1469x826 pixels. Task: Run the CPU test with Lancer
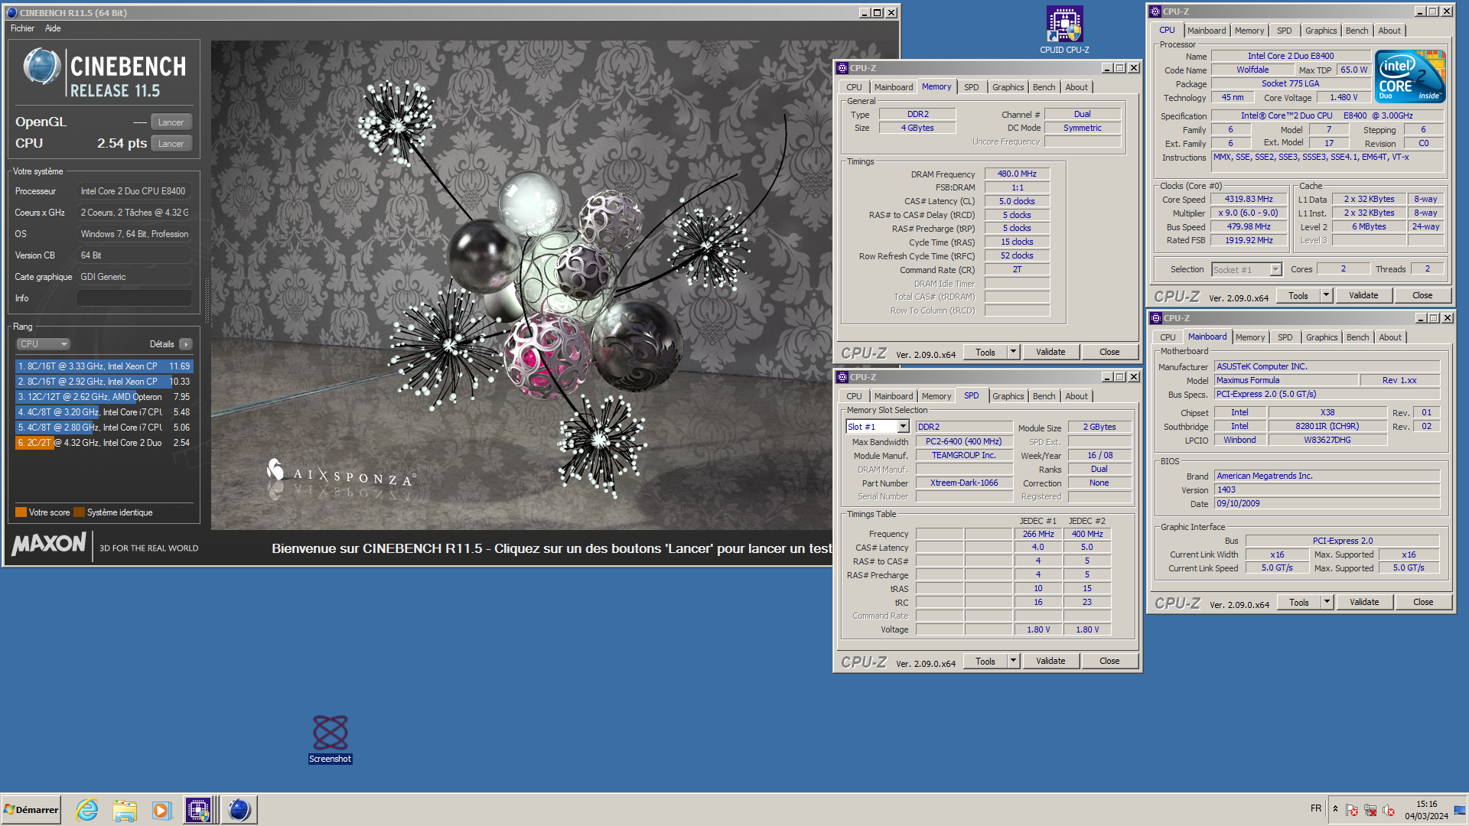coord(171,144)
